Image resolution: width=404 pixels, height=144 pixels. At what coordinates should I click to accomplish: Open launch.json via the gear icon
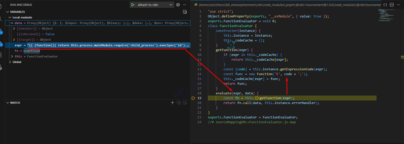point(178,5)
